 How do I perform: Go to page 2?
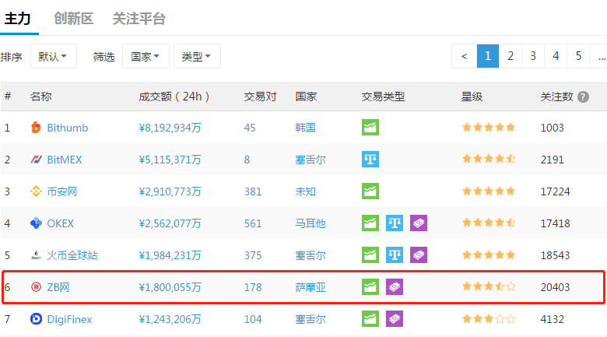(x=511, y=56)
